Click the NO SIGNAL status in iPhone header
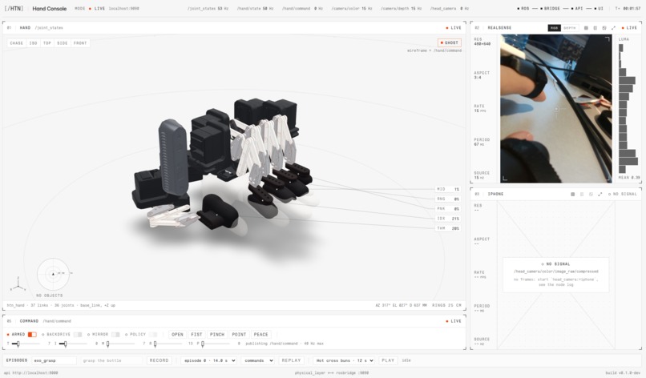This screenshot has width=646, height=378. 623,194
